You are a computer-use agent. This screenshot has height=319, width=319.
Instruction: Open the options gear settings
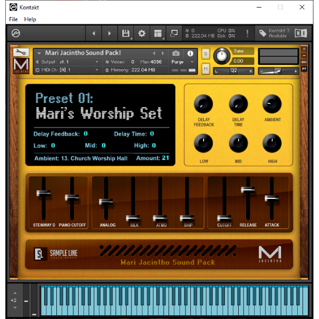pyautogui.click(x=142, y=33)
